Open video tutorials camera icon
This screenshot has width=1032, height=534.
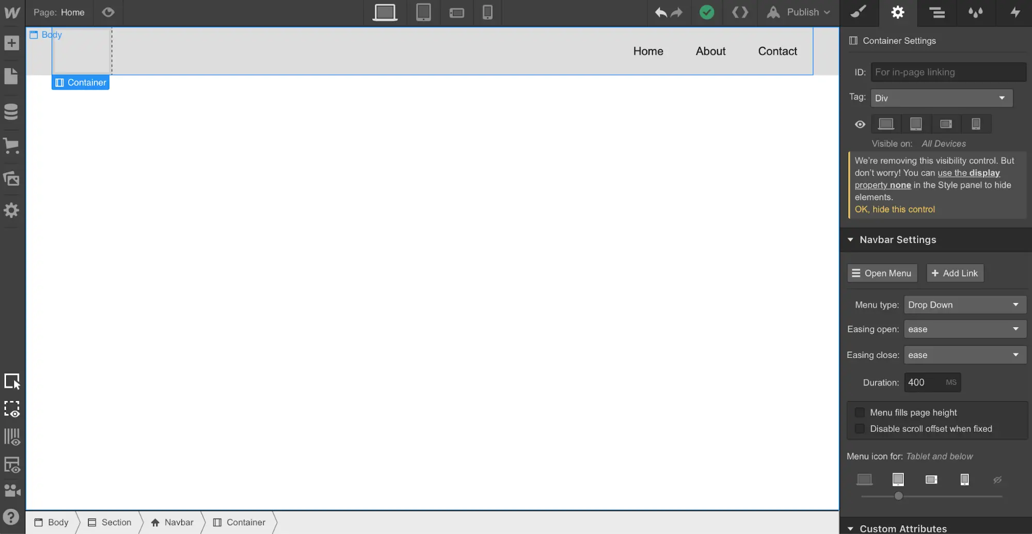point(12,490)
